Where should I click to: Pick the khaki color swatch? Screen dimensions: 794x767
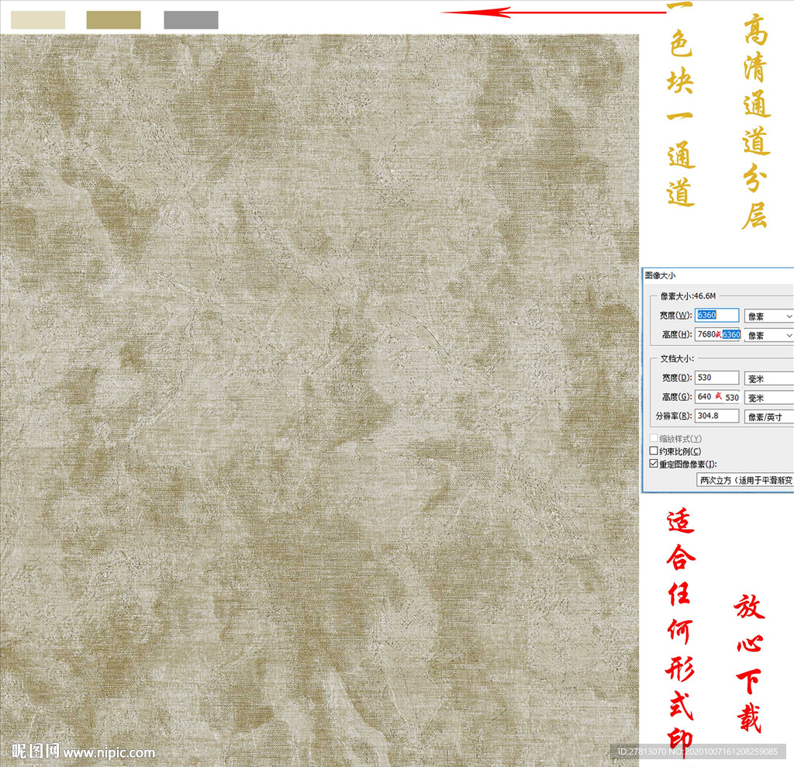click(113, 20)
